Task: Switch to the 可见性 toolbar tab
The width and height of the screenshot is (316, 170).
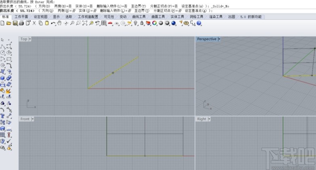Action: click(109, 17)
